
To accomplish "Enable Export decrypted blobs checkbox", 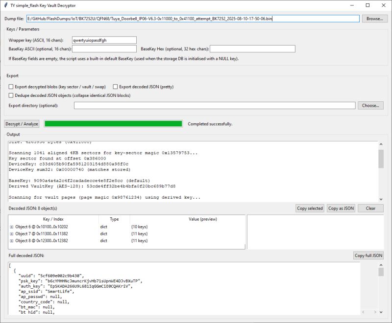I will point(10,86).
